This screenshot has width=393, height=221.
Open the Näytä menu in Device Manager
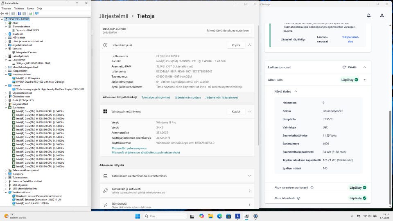tap(30, 8)
